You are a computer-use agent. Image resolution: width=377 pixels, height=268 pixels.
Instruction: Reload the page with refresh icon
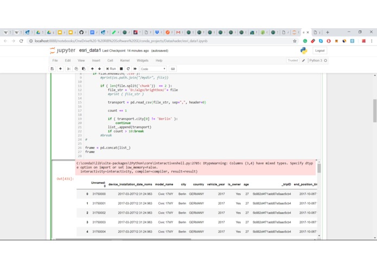point(21,41)
